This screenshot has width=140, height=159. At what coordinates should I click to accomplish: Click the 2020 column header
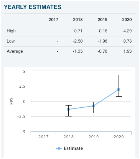127,20
